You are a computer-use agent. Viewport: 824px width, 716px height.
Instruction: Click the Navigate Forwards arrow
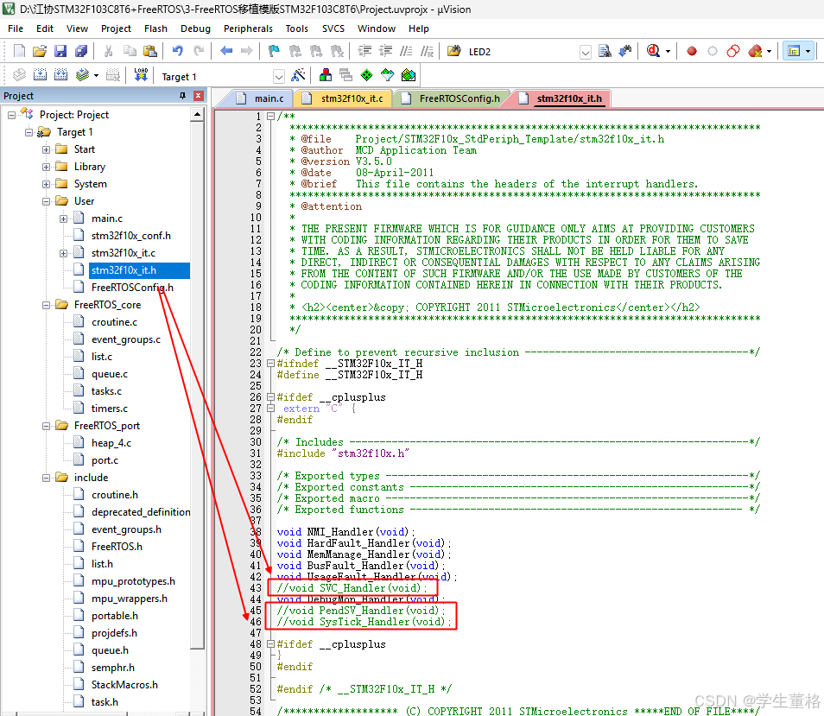pos(246,51)
